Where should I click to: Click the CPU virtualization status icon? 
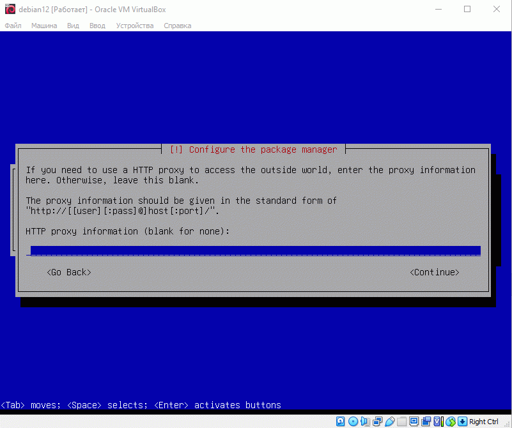pyautogui.click(x=438, y=422)
